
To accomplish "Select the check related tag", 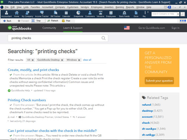I will 146,123.
